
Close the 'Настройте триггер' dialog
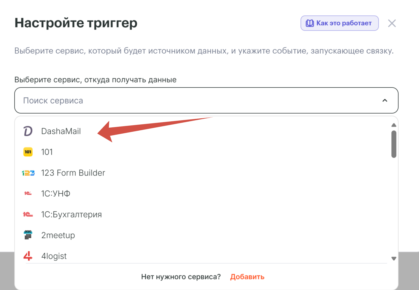click(392, 23)
